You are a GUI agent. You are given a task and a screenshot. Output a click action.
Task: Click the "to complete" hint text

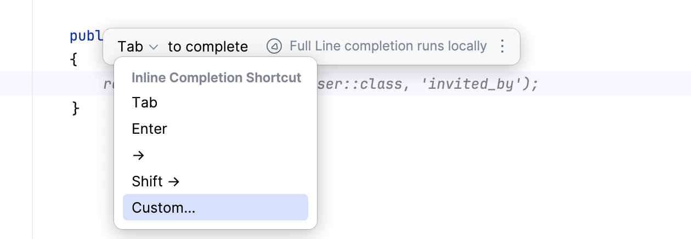click(208, 47)
